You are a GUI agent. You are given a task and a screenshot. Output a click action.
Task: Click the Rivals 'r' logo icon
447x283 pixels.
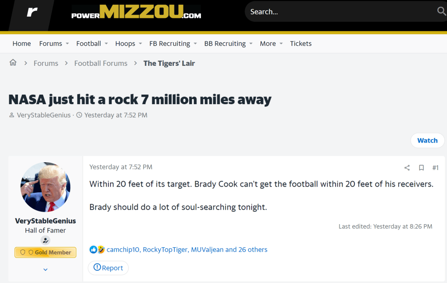(32, 12)
